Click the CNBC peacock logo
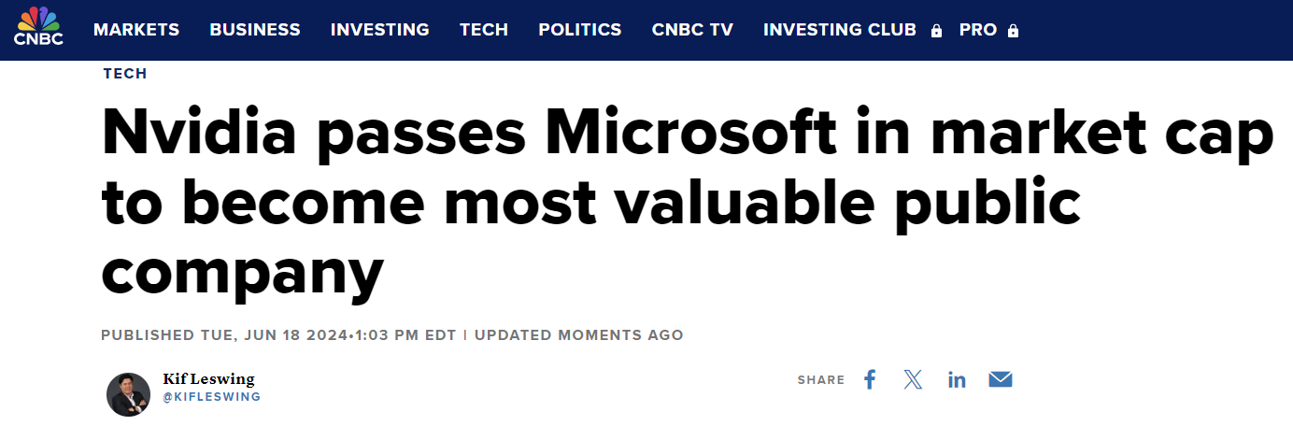 click(x=38, y=28)
